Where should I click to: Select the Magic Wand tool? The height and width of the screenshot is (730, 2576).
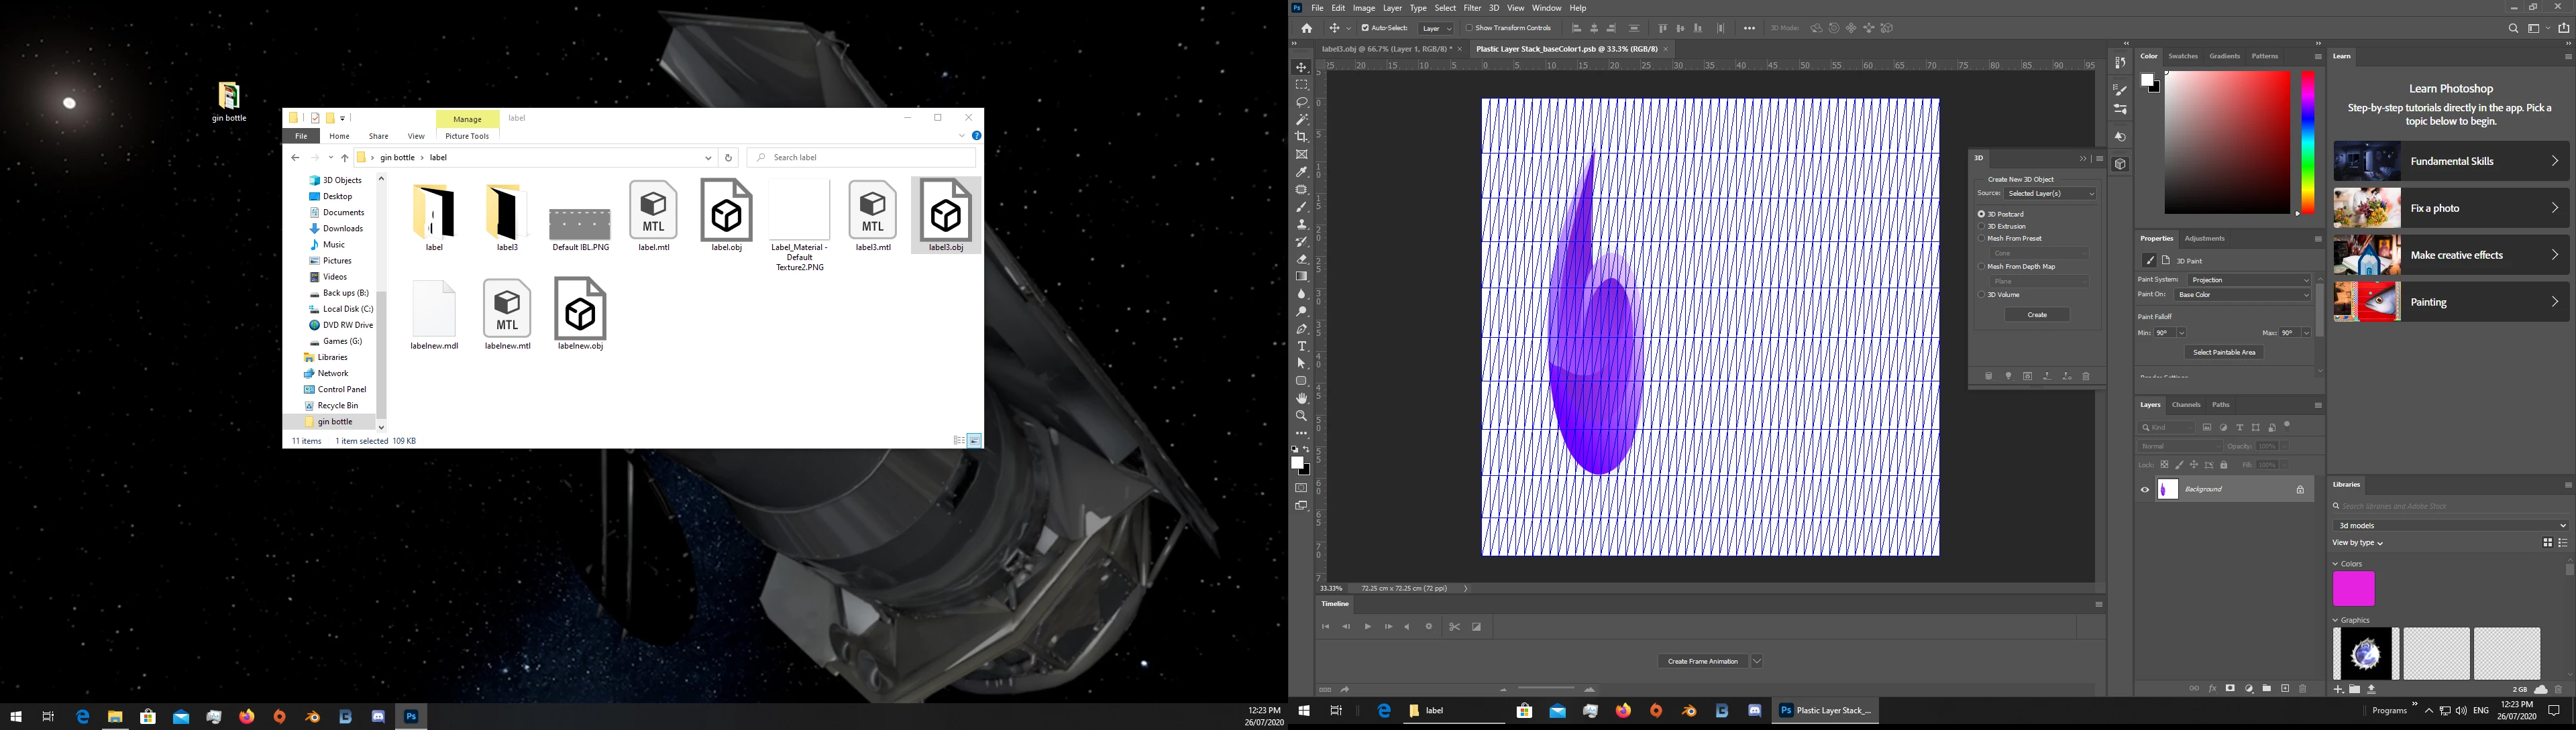click(x=1301, y=119)
